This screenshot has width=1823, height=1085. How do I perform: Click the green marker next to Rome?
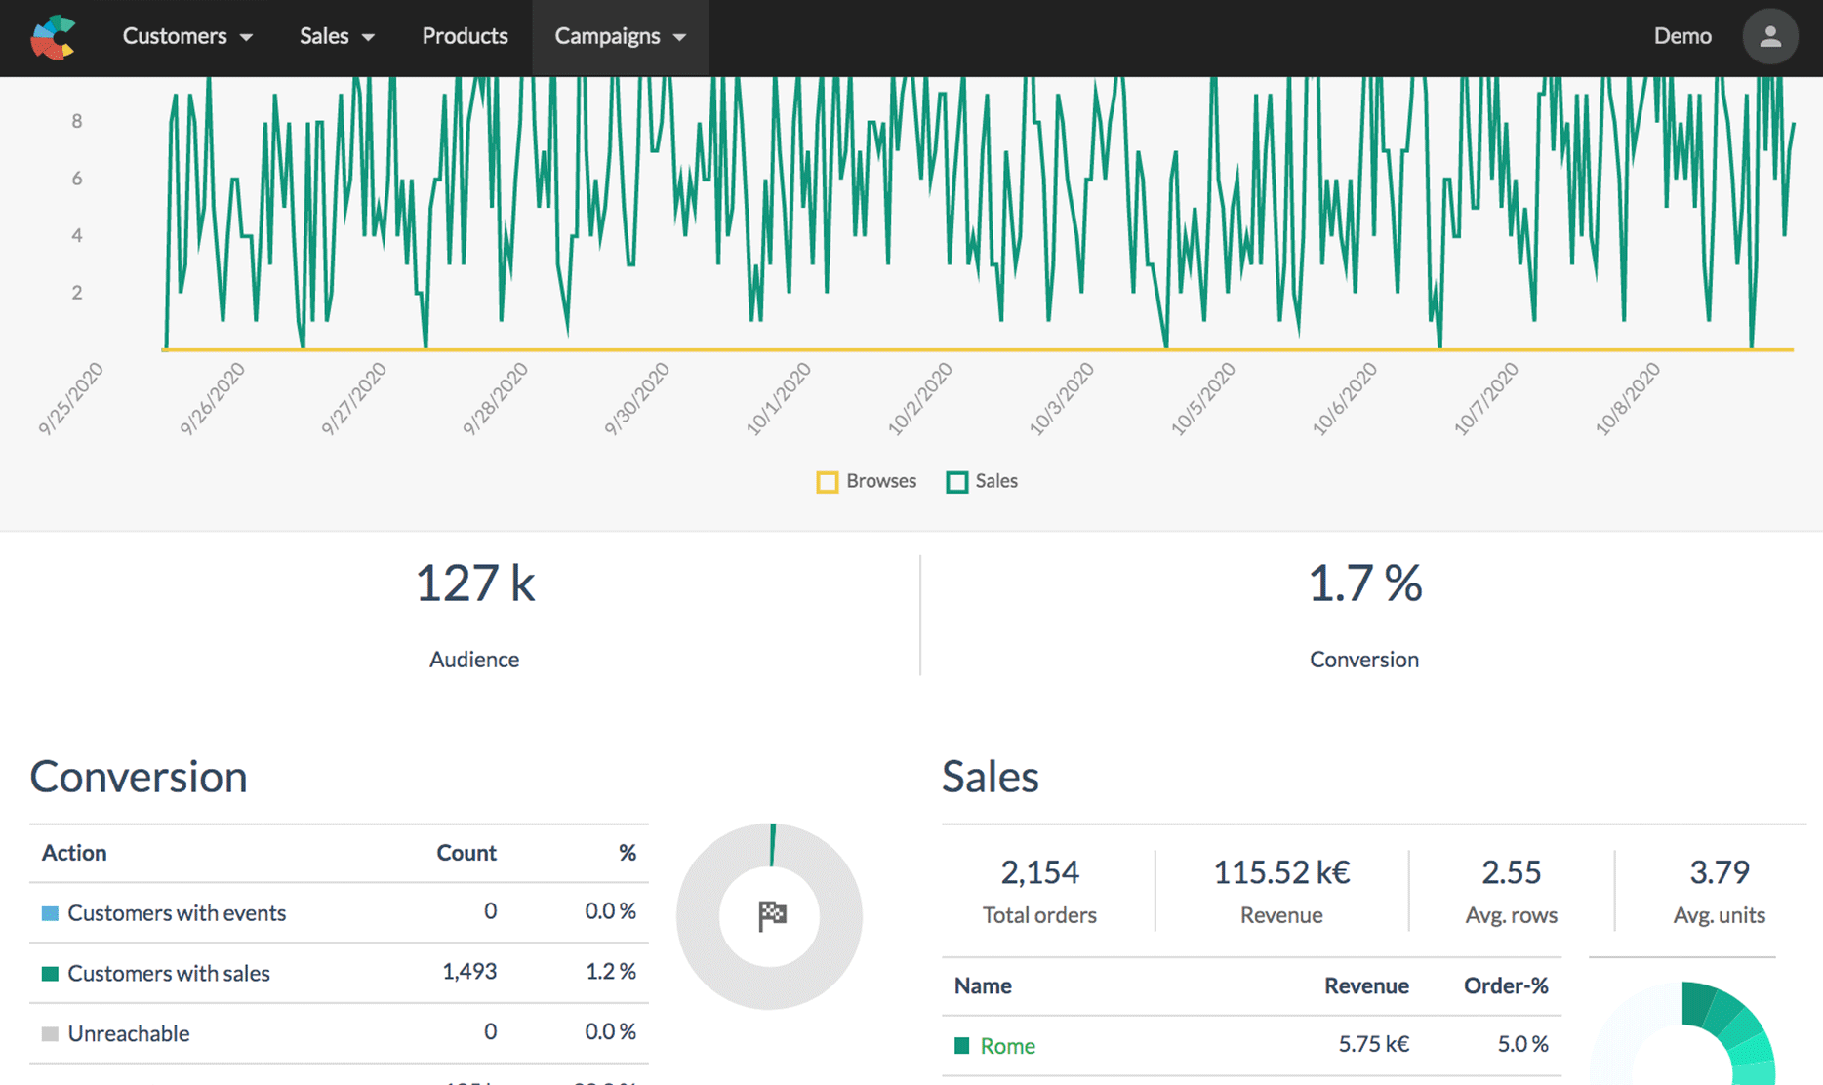tap(960, 1045)
